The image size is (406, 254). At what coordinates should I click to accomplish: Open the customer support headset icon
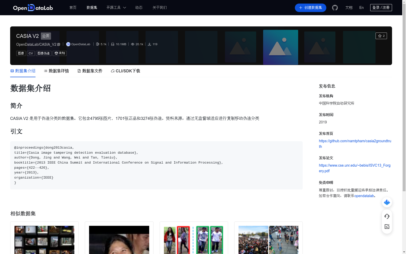coord(387,216)
